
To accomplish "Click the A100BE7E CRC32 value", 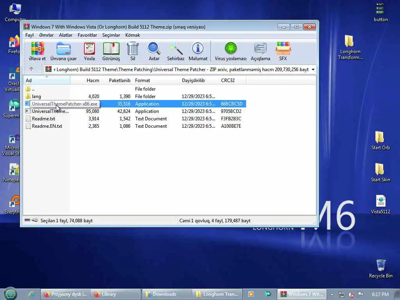I will 231,126.
